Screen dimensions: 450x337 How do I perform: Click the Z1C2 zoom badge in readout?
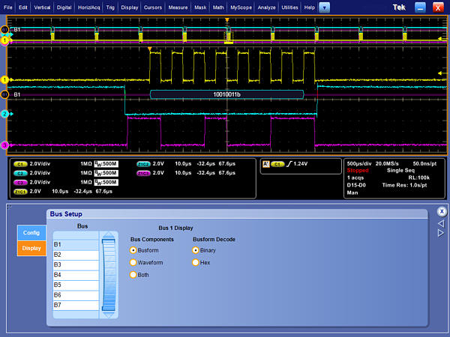(143, 163)
